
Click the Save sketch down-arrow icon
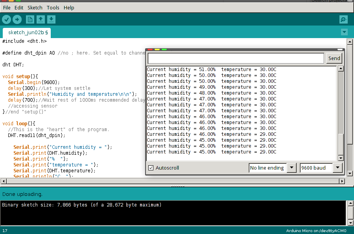click(51, 20)
